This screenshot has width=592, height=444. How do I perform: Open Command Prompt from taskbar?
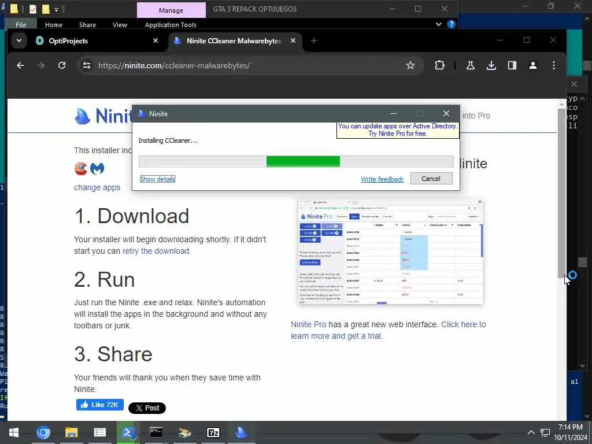156,432
